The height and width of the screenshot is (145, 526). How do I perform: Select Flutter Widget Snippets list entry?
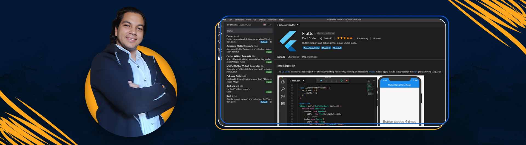tap(249, 59)
